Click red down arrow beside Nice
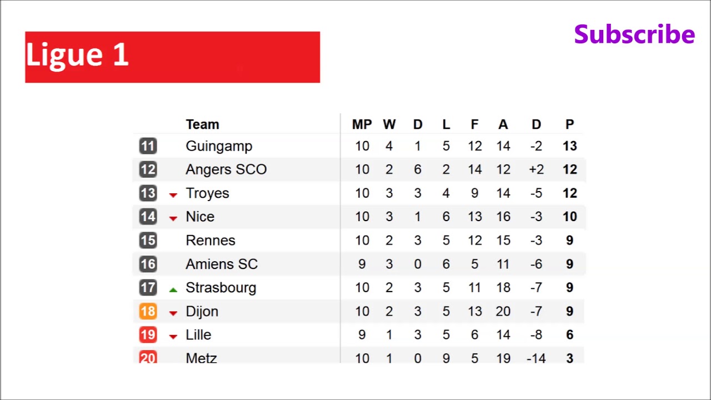The width and height of the screenshot is (711, 400). coord(173,218)
